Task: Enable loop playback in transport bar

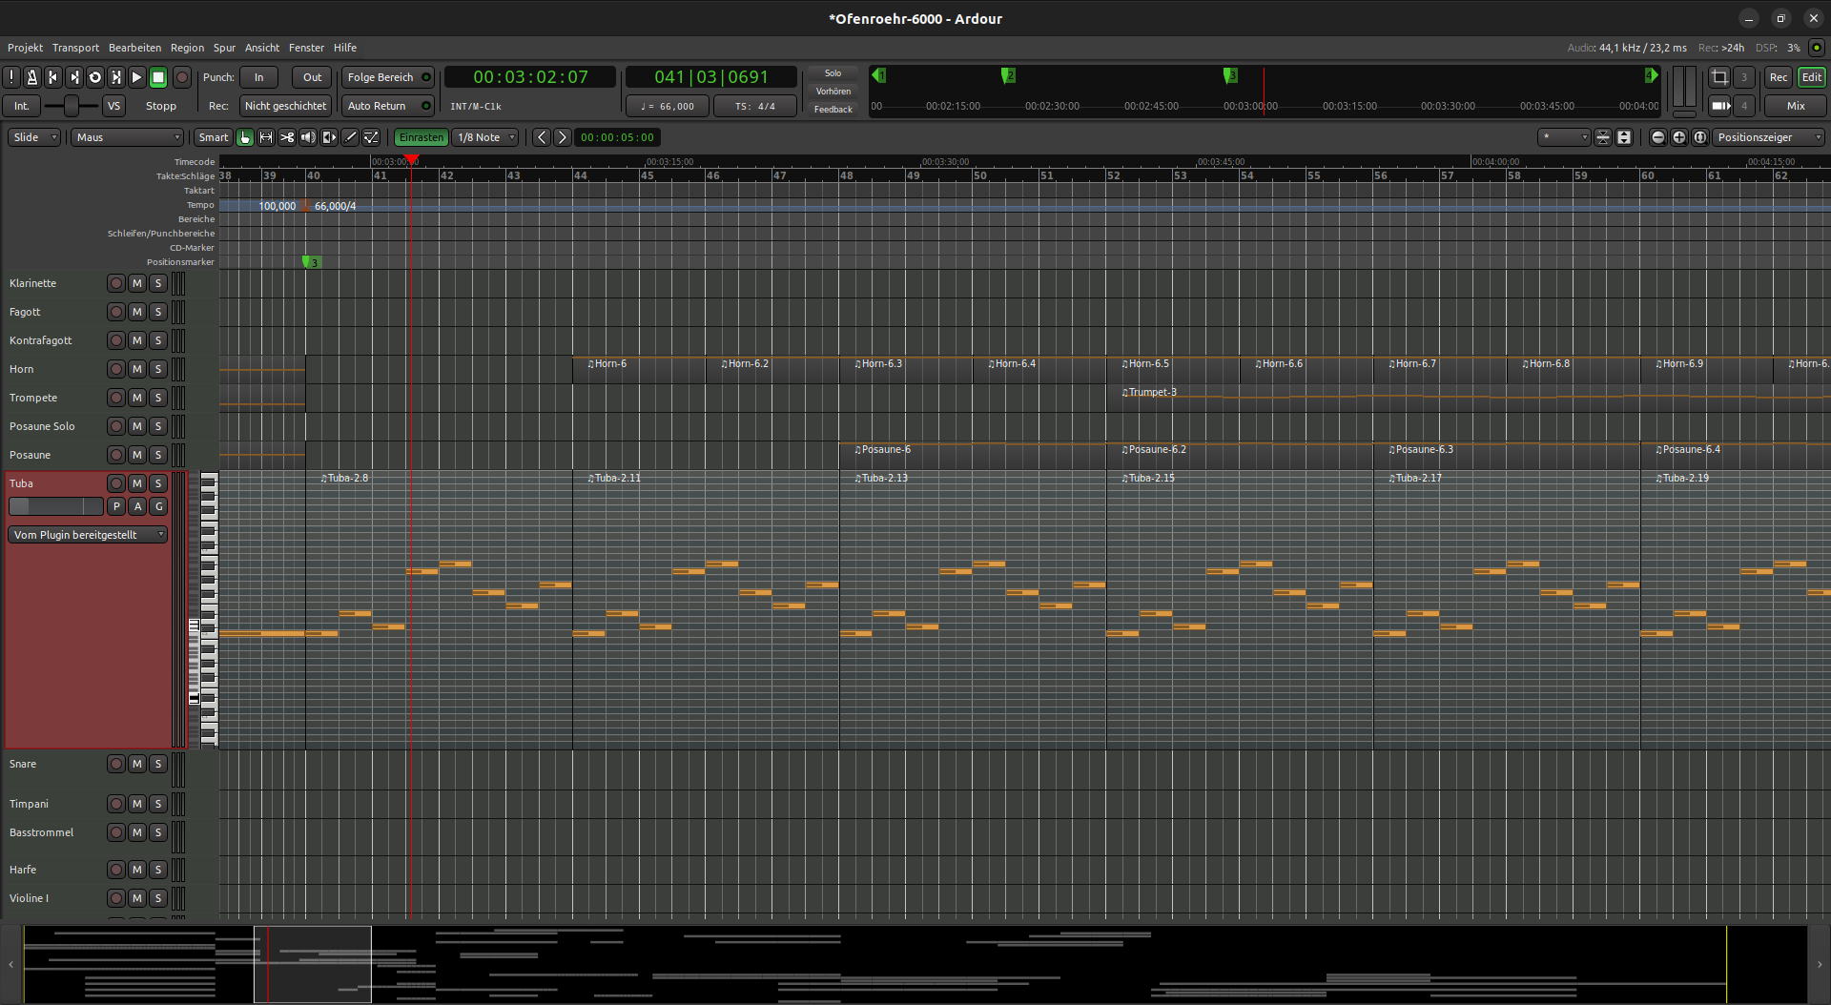Action: click(95, 77)
